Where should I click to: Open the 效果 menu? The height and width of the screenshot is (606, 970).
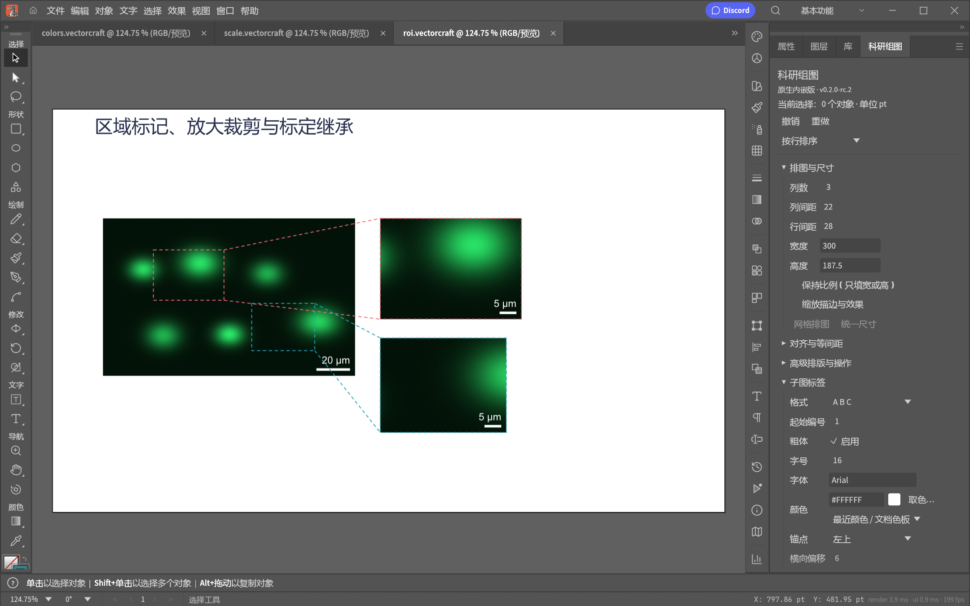click(176, 11)
